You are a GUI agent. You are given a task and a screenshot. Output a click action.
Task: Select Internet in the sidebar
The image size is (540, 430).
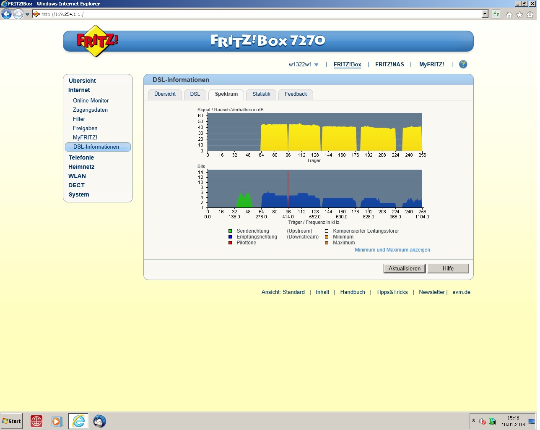coord(79,90)
